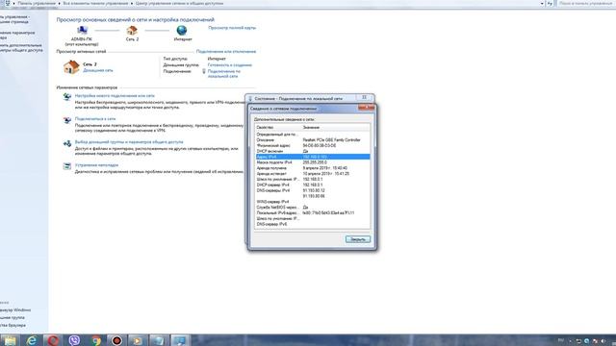This screenshot has height=346, width=616.
Task: Click the Домашняя сеть link
Action: click(x=98, y=70)
